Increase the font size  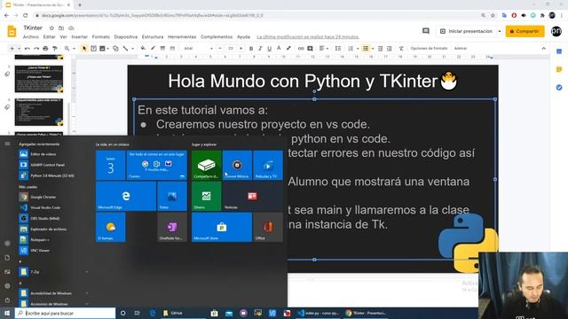click(241, 49)
